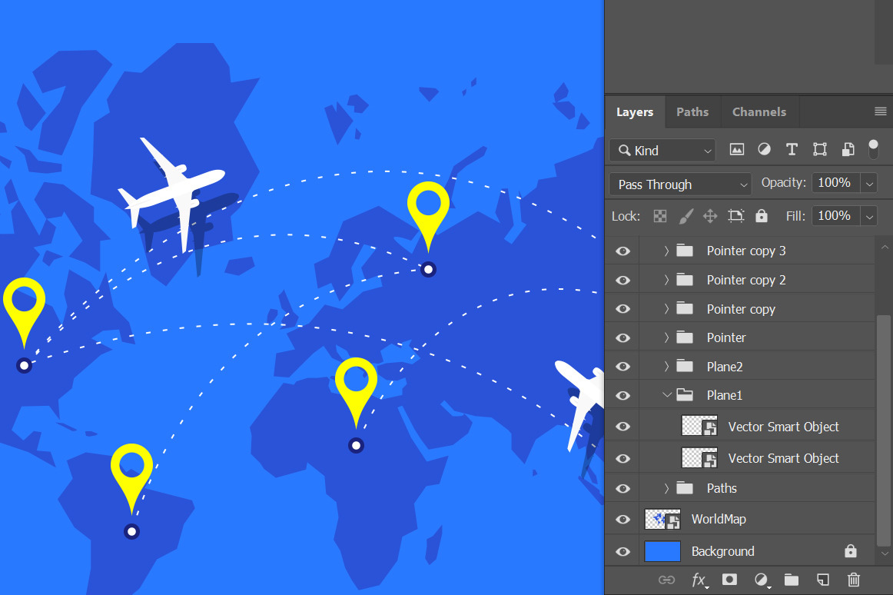The width and height of the screenshot is (893, 595).
Task: Click the lock transparent pixels icon
Action: 660,216
